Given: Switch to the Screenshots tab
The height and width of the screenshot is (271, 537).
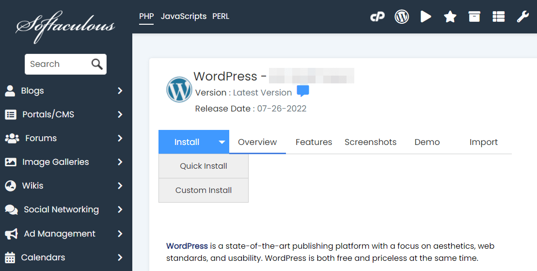Looking at the screenshot, I should (370, 142).
